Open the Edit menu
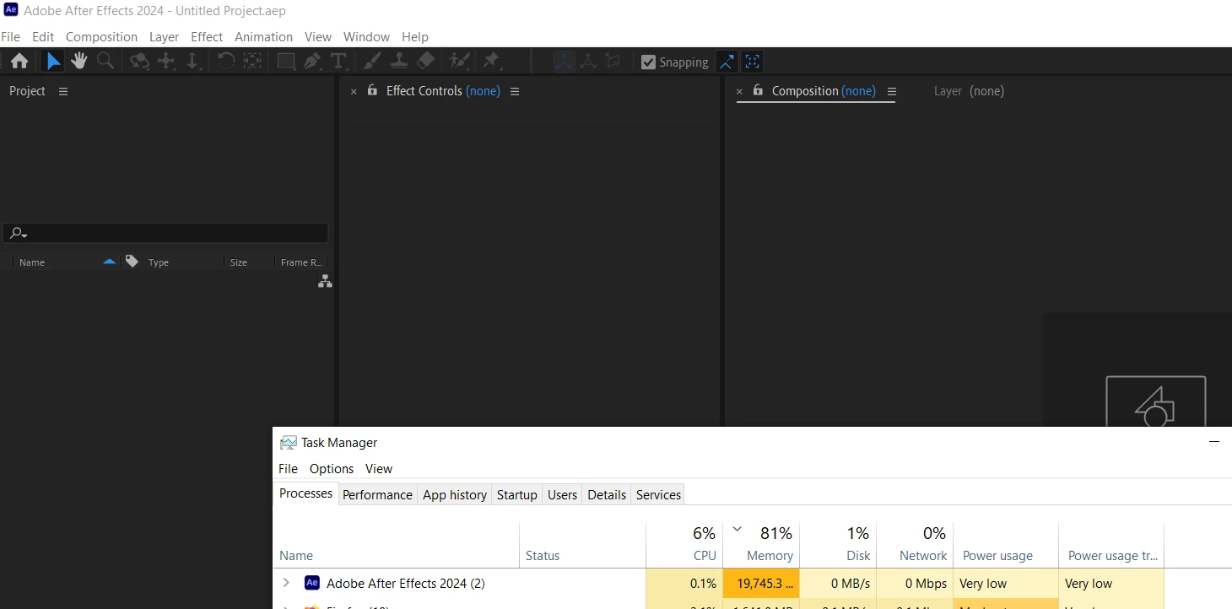 [x=43, y=37]
